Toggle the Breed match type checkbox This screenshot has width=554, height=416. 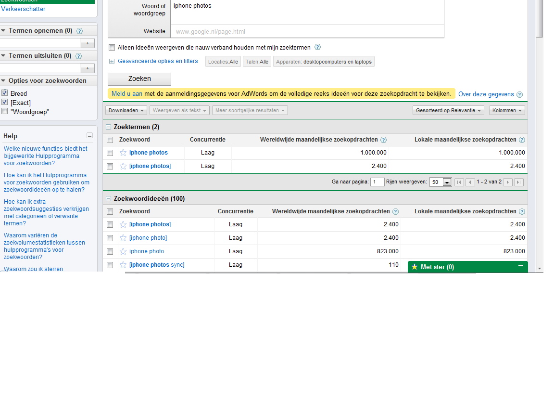click(5, 92)
